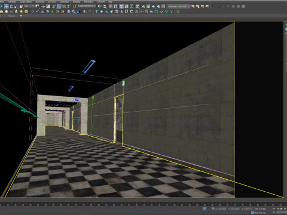This screenshot has width=287, height=215.
Task: Play the animation
Action: point(281,209)
